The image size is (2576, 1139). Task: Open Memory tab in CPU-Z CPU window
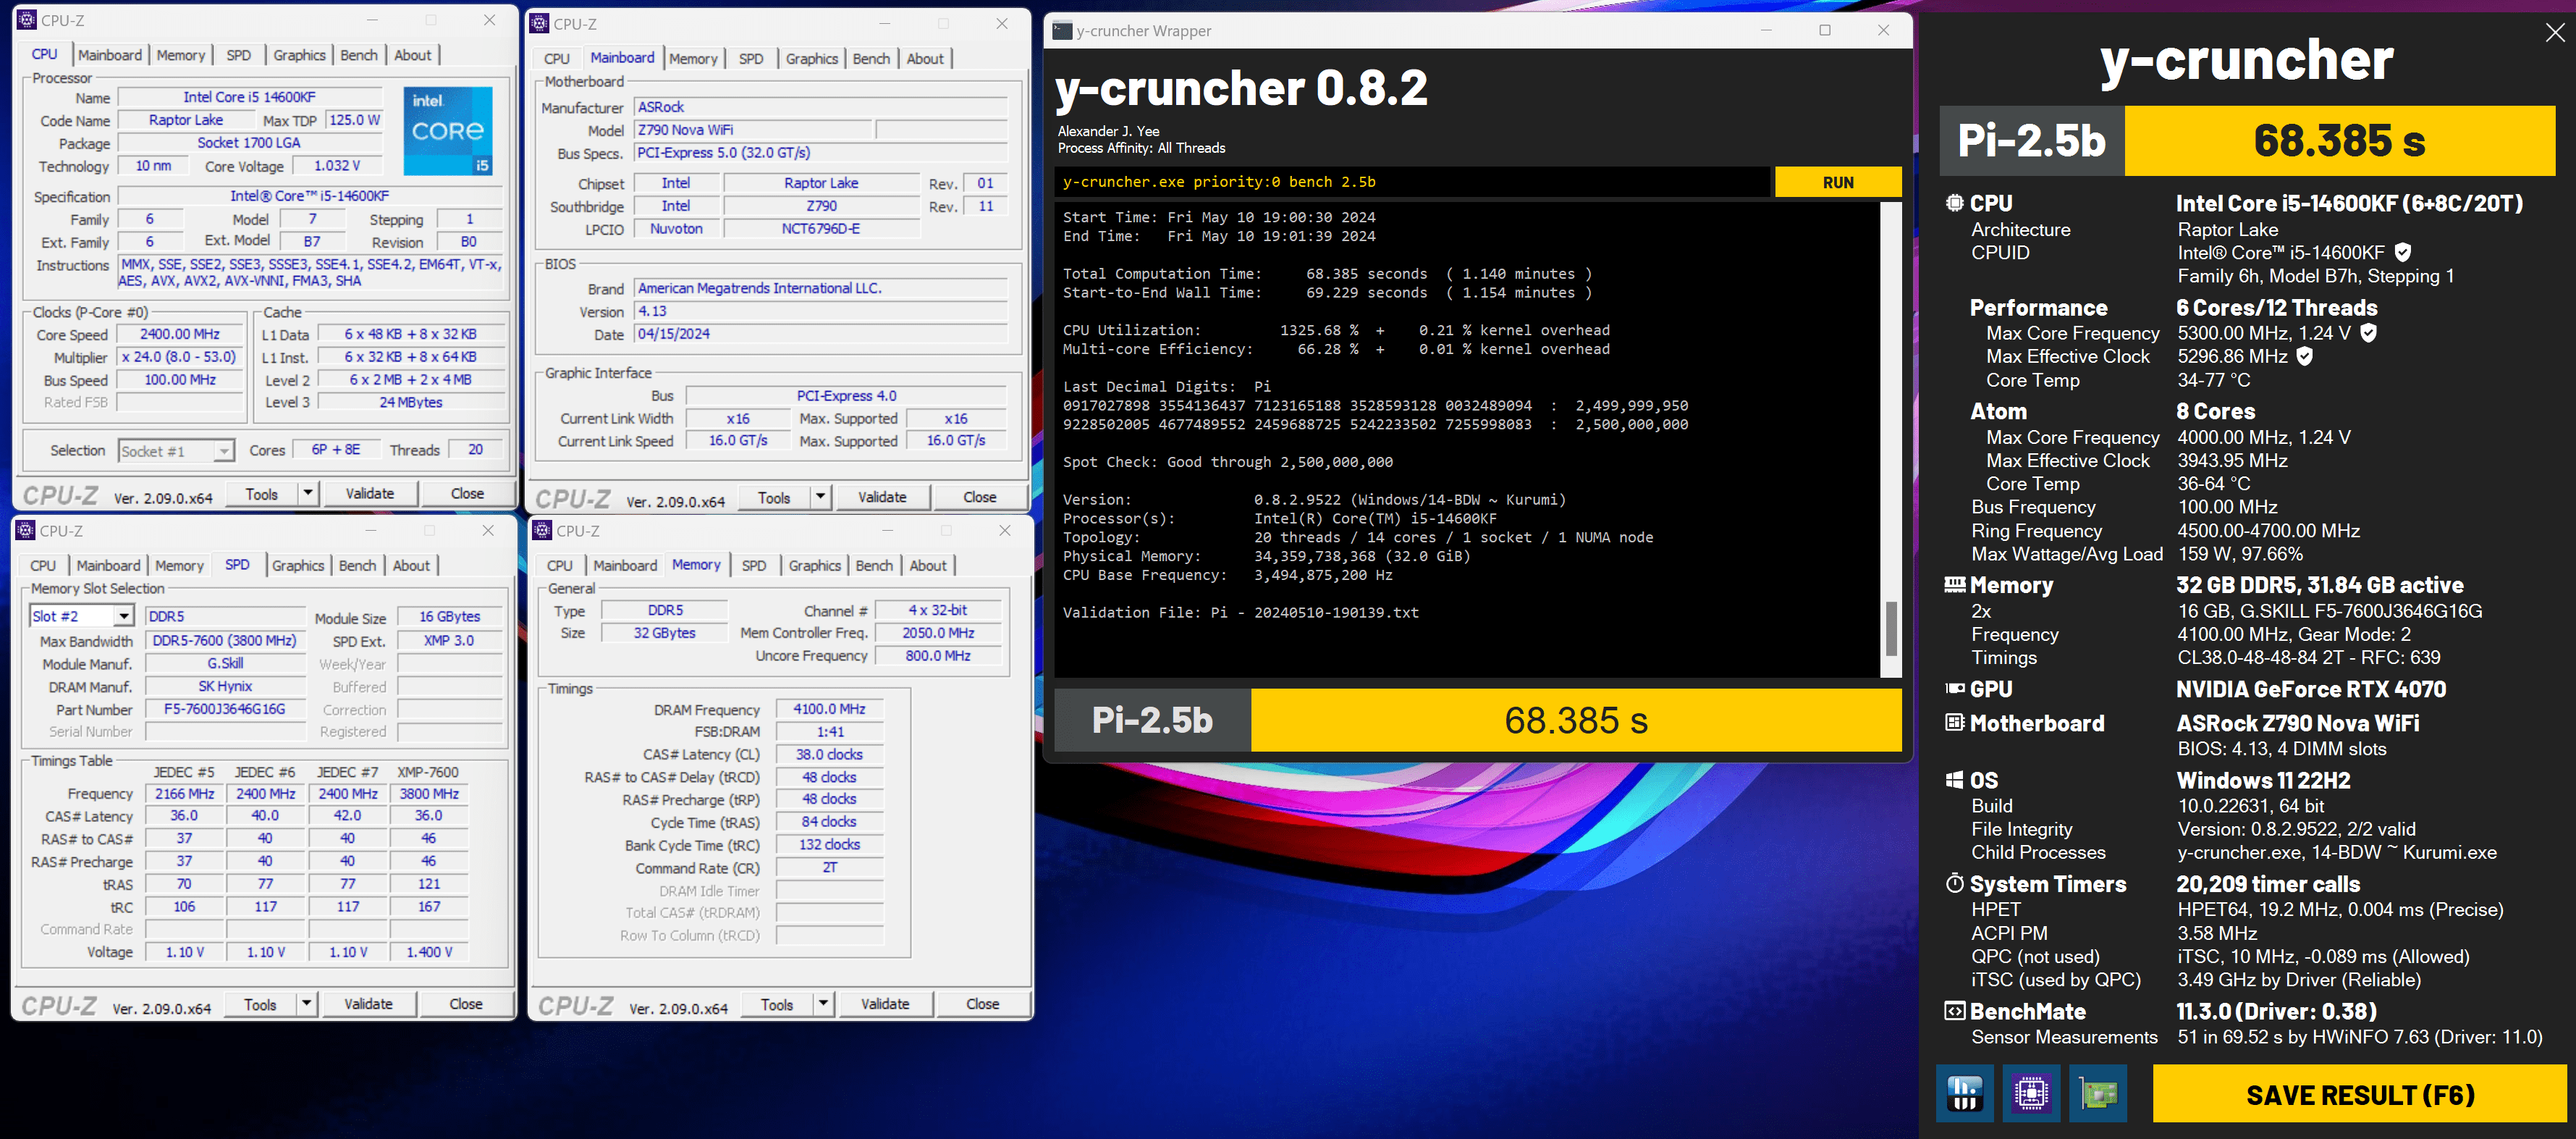[x=180, y=55]
